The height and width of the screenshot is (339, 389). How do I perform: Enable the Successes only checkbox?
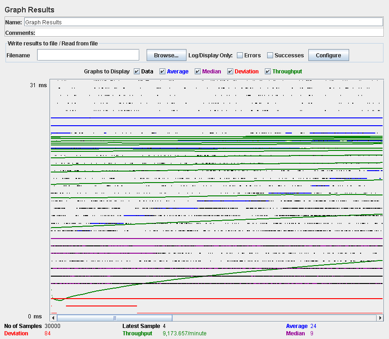(x=270, y=56)
